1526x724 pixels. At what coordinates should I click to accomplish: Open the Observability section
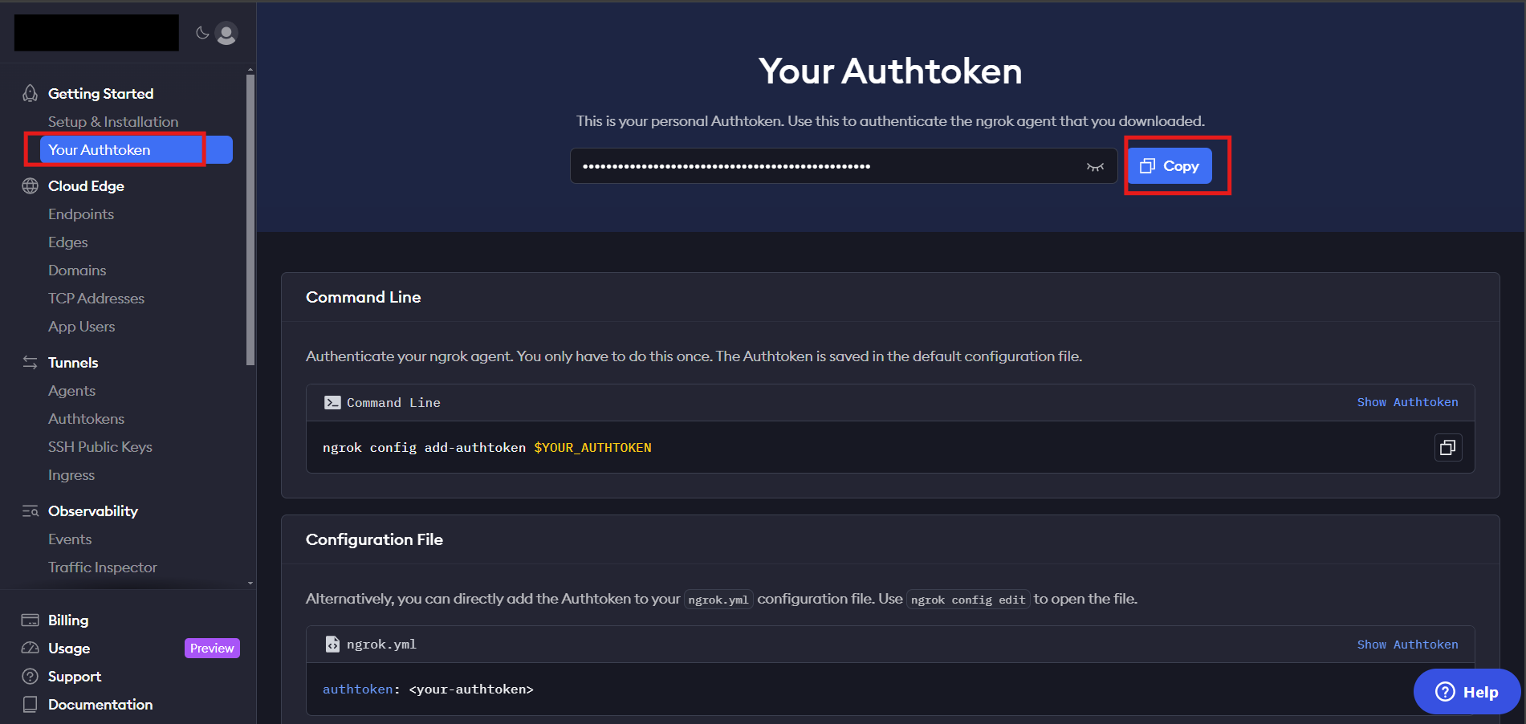[x=93, y=510]
